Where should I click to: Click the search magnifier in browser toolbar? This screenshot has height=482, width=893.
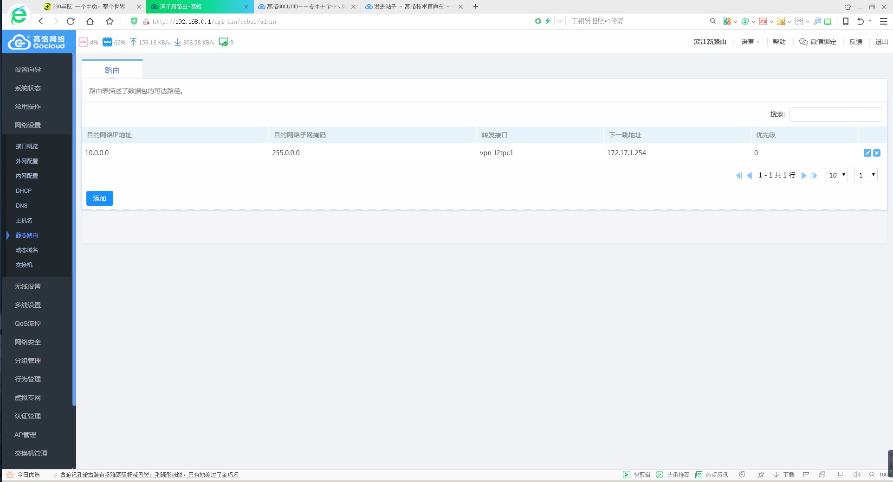pos(713,21)
